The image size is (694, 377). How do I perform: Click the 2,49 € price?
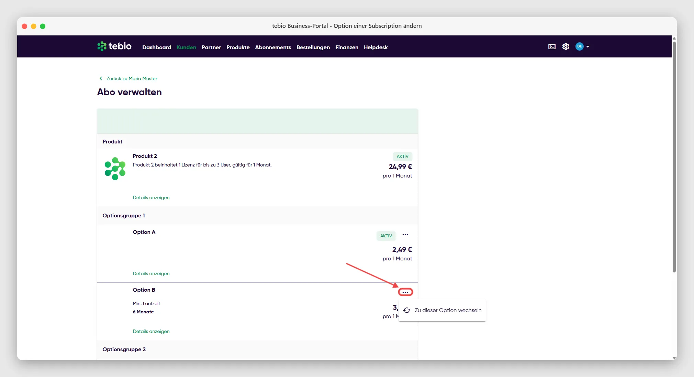402,250
